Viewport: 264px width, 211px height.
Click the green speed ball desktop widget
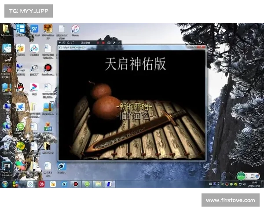tap(241, 176)
